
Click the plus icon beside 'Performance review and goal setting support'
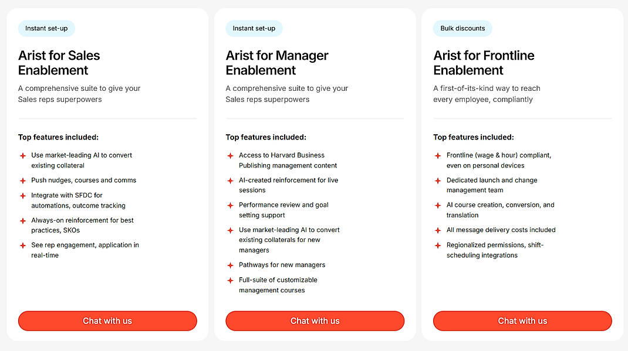pyautogui.click(x=230, y=205)
